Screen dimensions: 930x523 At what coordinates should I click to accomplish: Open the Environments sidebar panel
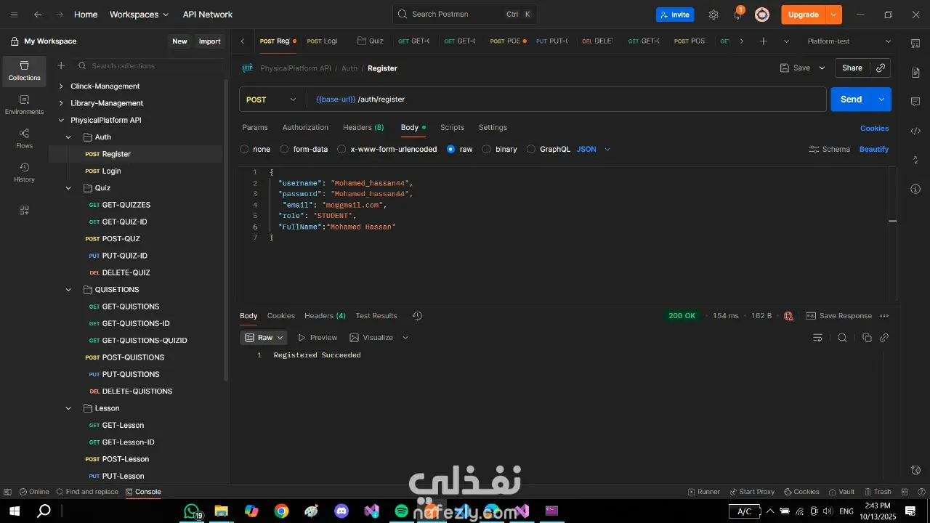tap(25, 105)
